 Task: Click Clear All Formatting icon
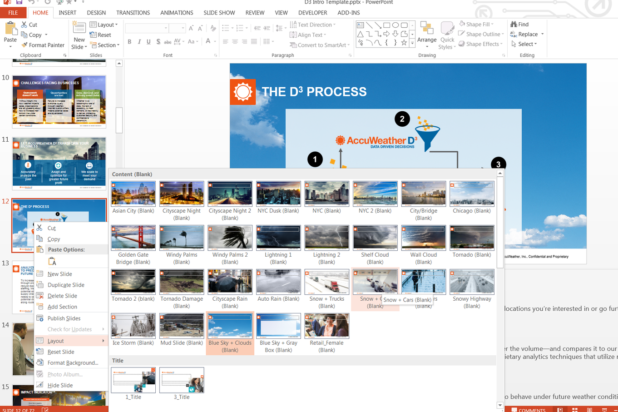point(213,28)
